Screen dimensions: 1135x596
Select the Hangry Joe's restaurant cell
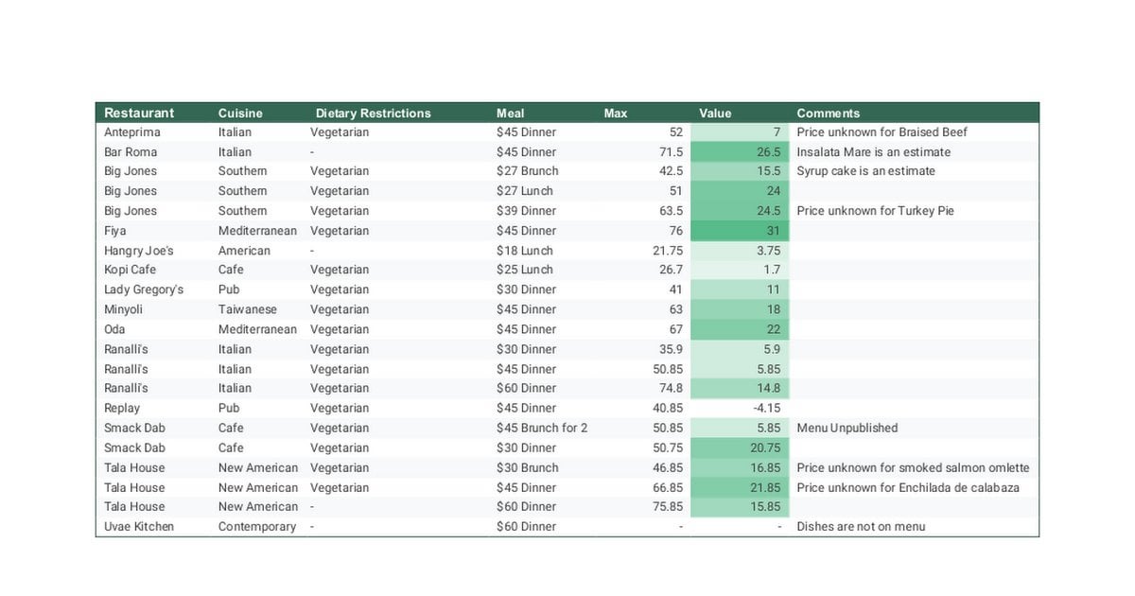coord(139,251)
